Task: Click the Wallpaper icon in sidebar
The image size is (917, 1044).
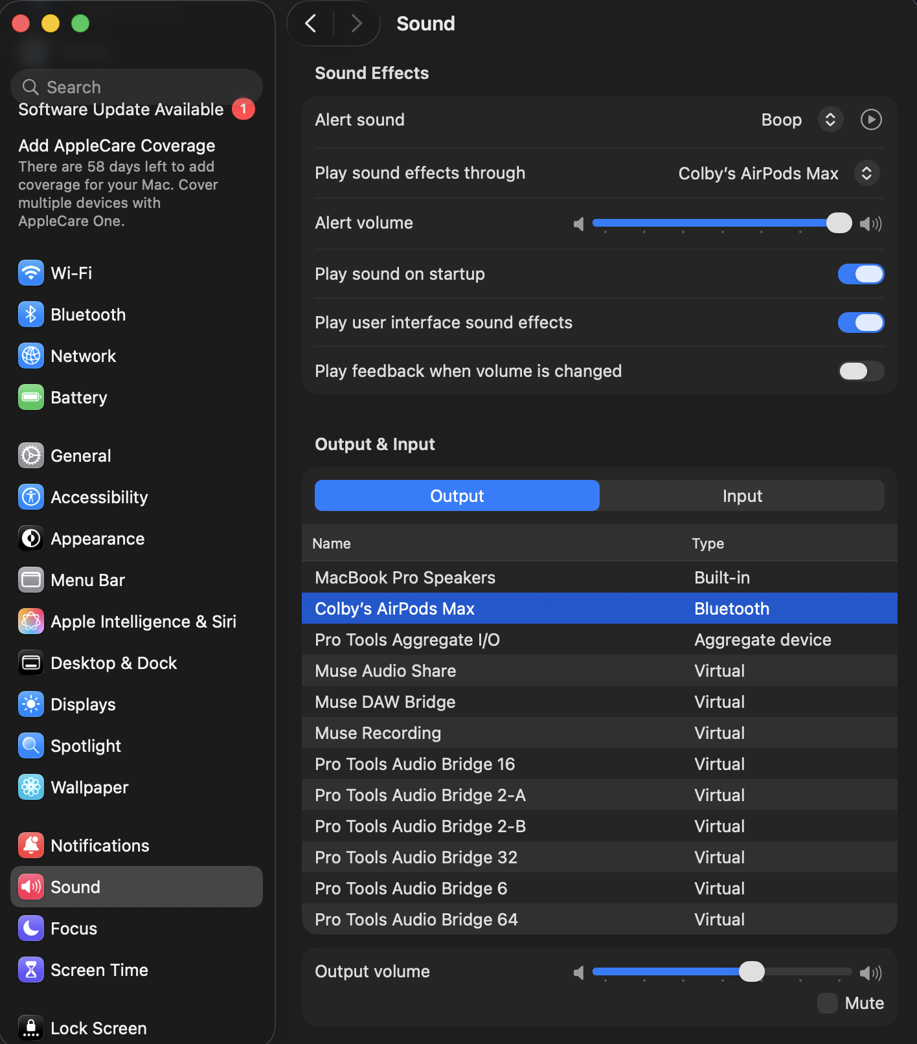Action: click(31, 787)
